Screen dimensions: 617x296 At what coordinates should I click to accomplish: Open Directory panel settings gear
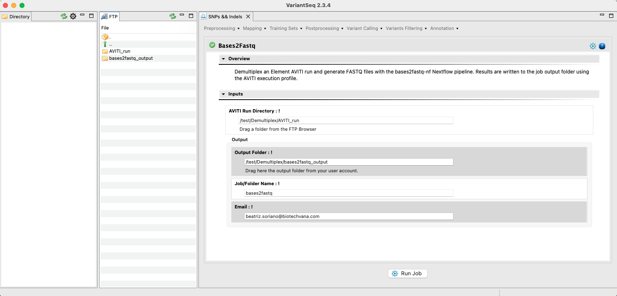click(73, 16)
